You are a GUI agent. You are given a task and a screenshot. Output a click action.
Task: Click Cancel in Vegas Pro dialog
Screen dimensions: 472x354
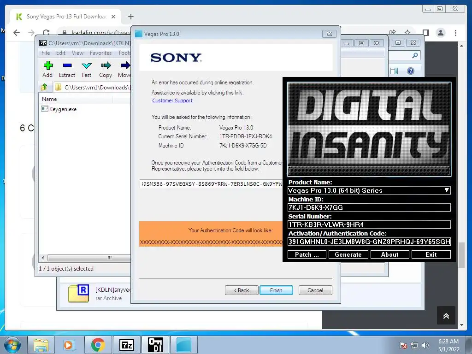(x=315, y=290)
